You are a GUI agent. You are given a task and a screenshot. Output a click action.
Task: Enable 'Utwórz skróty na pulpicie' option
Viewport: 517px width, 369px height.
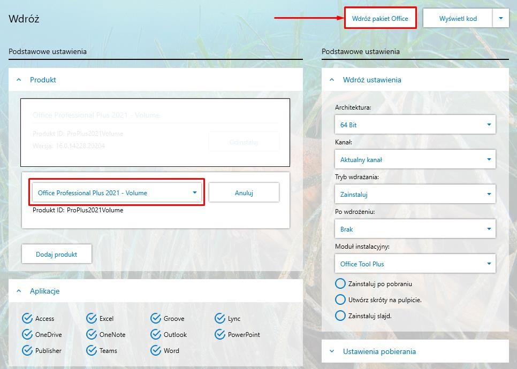pyautogui.click(x=340, y=300)
